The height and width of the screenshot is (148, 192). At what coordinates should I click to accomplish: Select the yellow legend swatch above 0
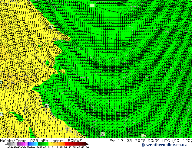click(49, 144)
